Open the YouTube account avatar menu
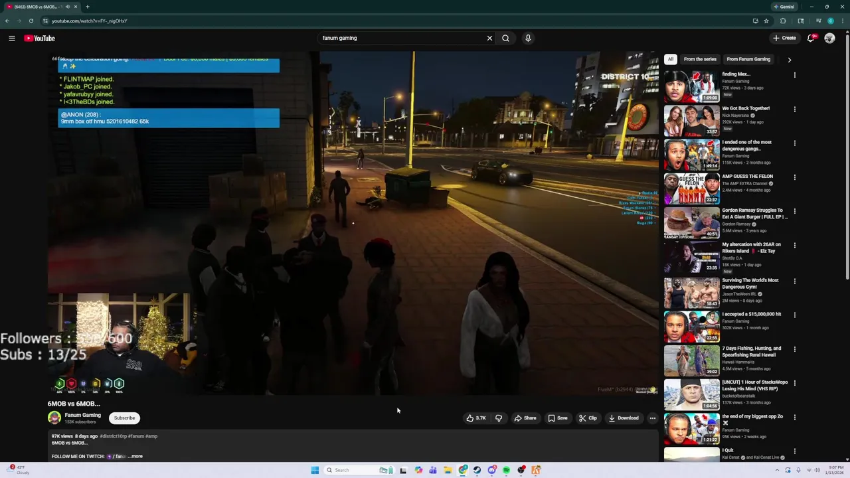The width and height of the screenshot is (850, 478). click(x=829, y=38)
